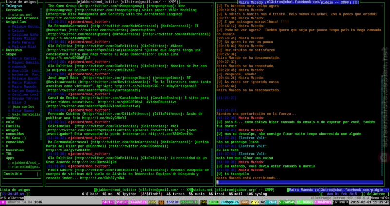
Task: Click the reboot-required [!] indicator
Action: [161, 202]
